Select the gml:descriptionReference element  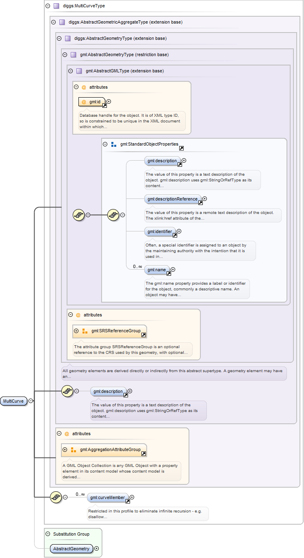click(x=172, y=199)
